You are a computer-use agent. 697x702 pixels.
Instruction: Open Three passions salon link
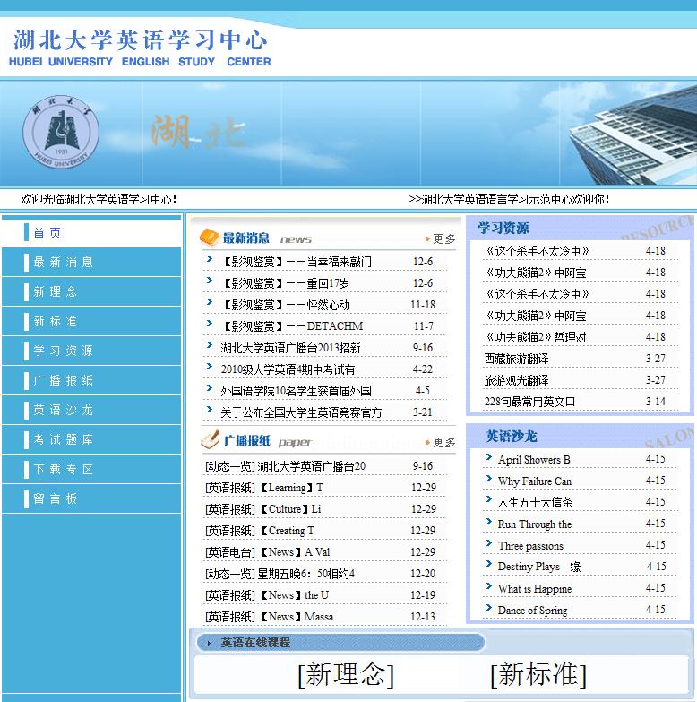pyautogui.click(x=530, y=546)
